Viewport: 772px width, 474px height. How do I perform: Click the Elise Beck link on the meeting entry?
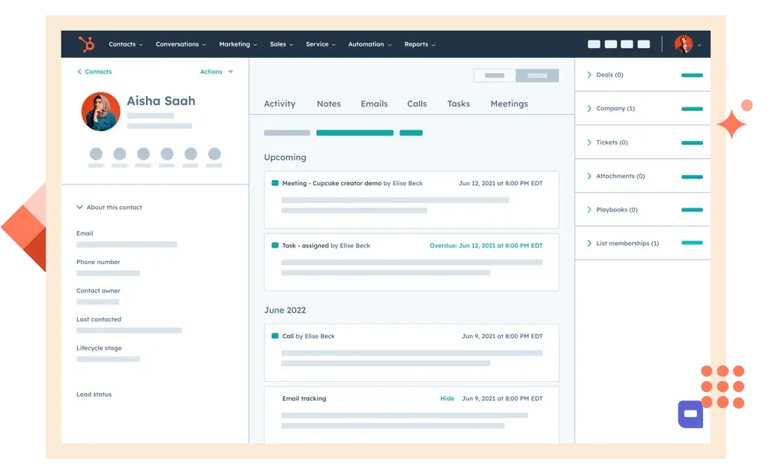point(405,182)
